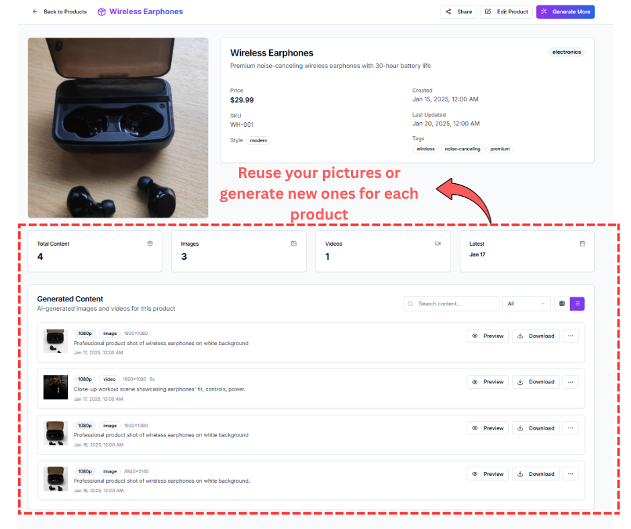Open the All filter dropdown
The width and height of the screenshot is (631, 529).
click(526, 304)
